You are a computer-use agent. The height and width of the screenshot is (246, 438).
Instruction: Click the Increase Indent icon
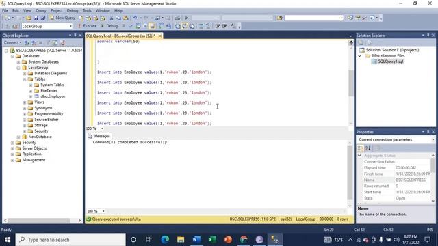(225, 26)
